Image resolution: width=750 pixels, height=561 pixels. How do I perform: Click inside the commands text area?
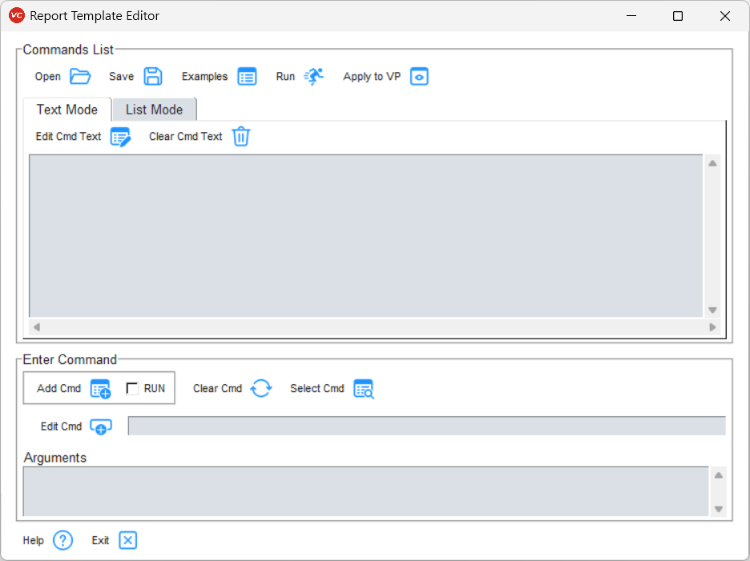click(366, 235)
